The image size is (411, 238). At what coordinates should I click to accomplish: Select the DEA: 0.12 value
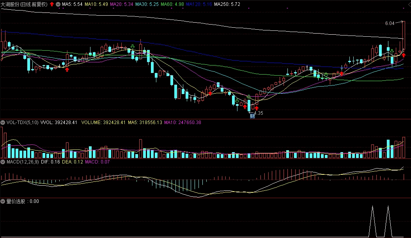[x=73, y=162]
